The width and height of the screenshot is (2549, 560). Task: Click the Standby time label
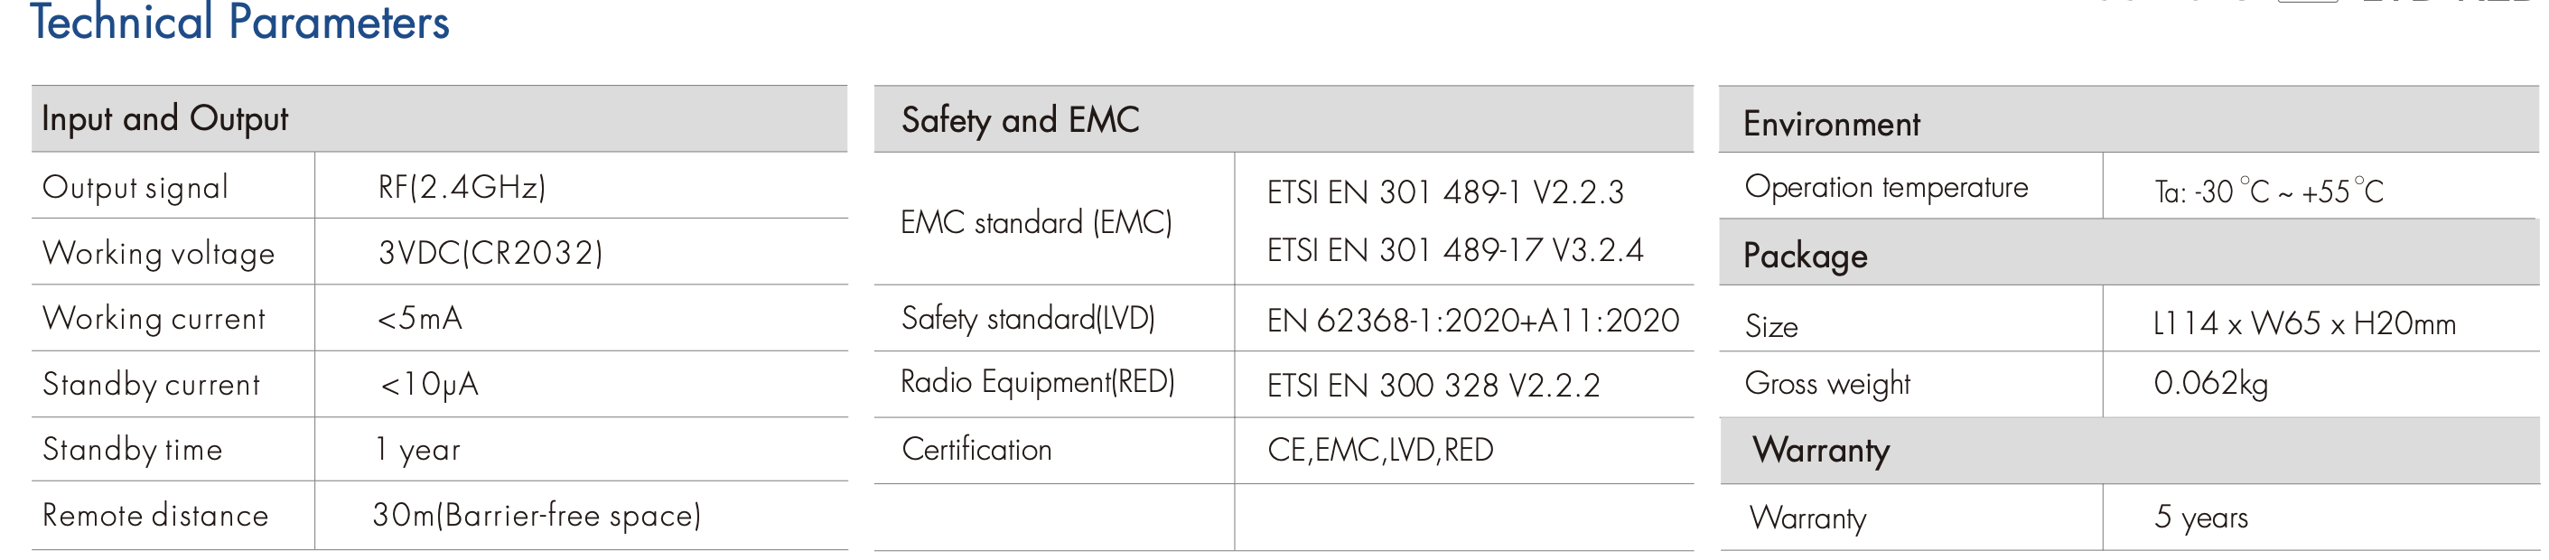[x=133, y=449]
